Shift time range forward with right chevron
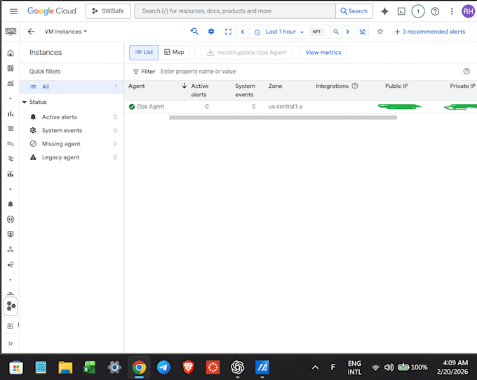 click(347, 32)
